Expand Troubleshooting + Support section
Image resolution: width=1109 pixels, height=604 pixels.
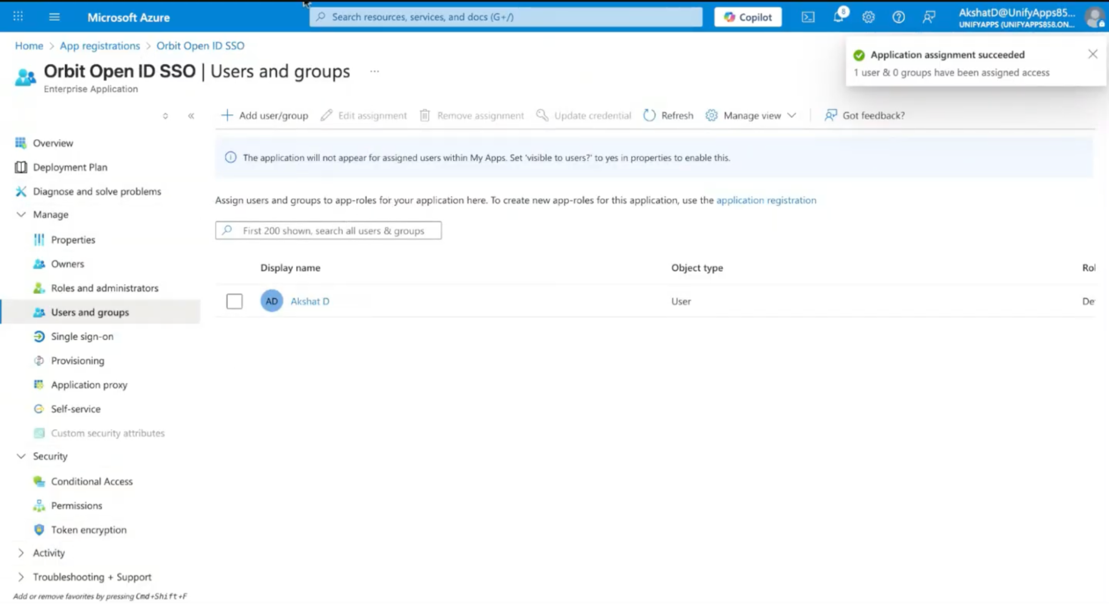[x=21, y=577]
